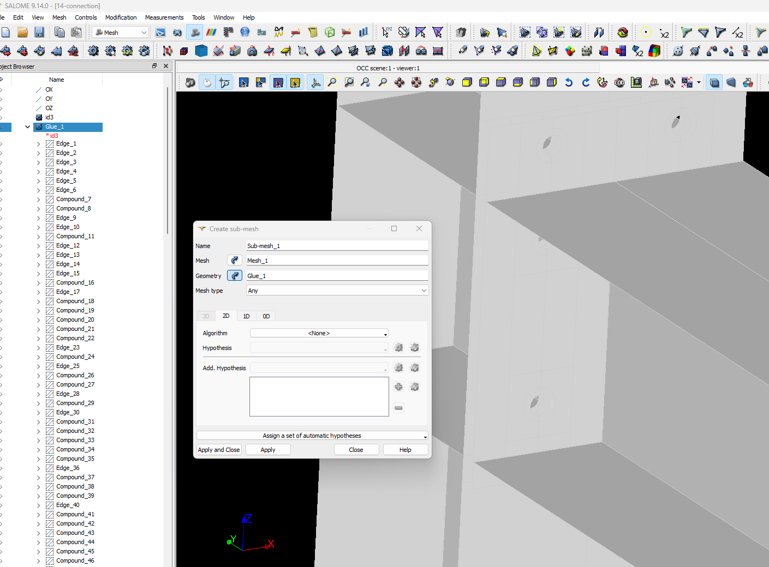Click the Panning view icon
The height and width of the screenshot is (567, 769).
pyautogui.click(x=400, y=83)
